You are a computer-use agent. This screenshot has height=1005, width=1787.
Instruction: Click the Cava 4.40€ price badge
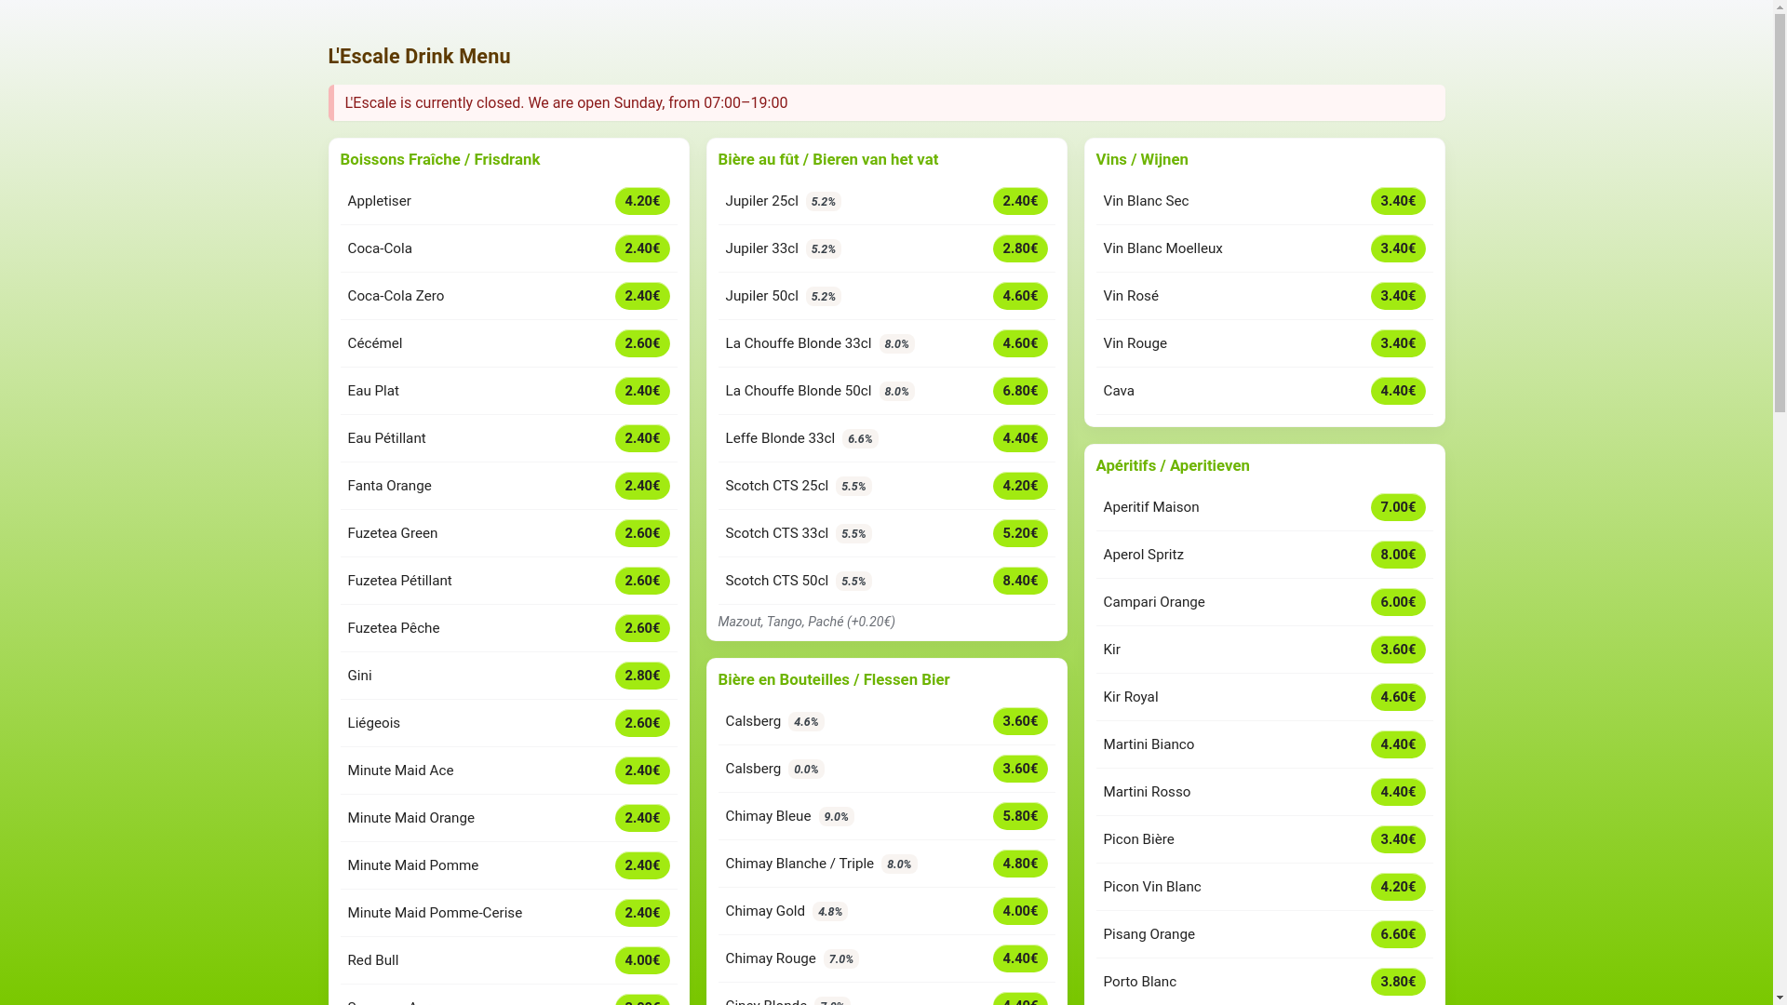pyautogui.click(x=1397, y=391)
